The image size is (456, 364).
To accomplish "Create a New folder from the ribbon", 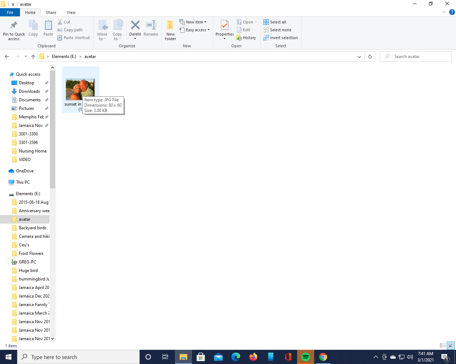I will click(170, 30).
